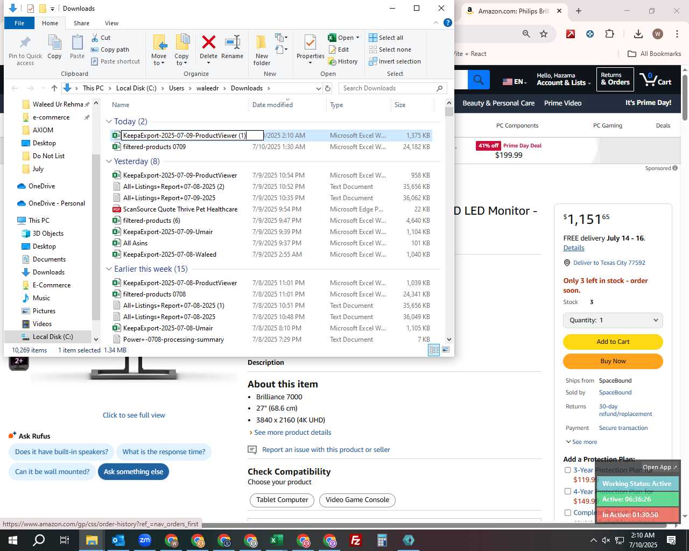Collapse the Explorer ribbon chevron
The height and width of the screenshot is (551, 689).
[436, 23]
